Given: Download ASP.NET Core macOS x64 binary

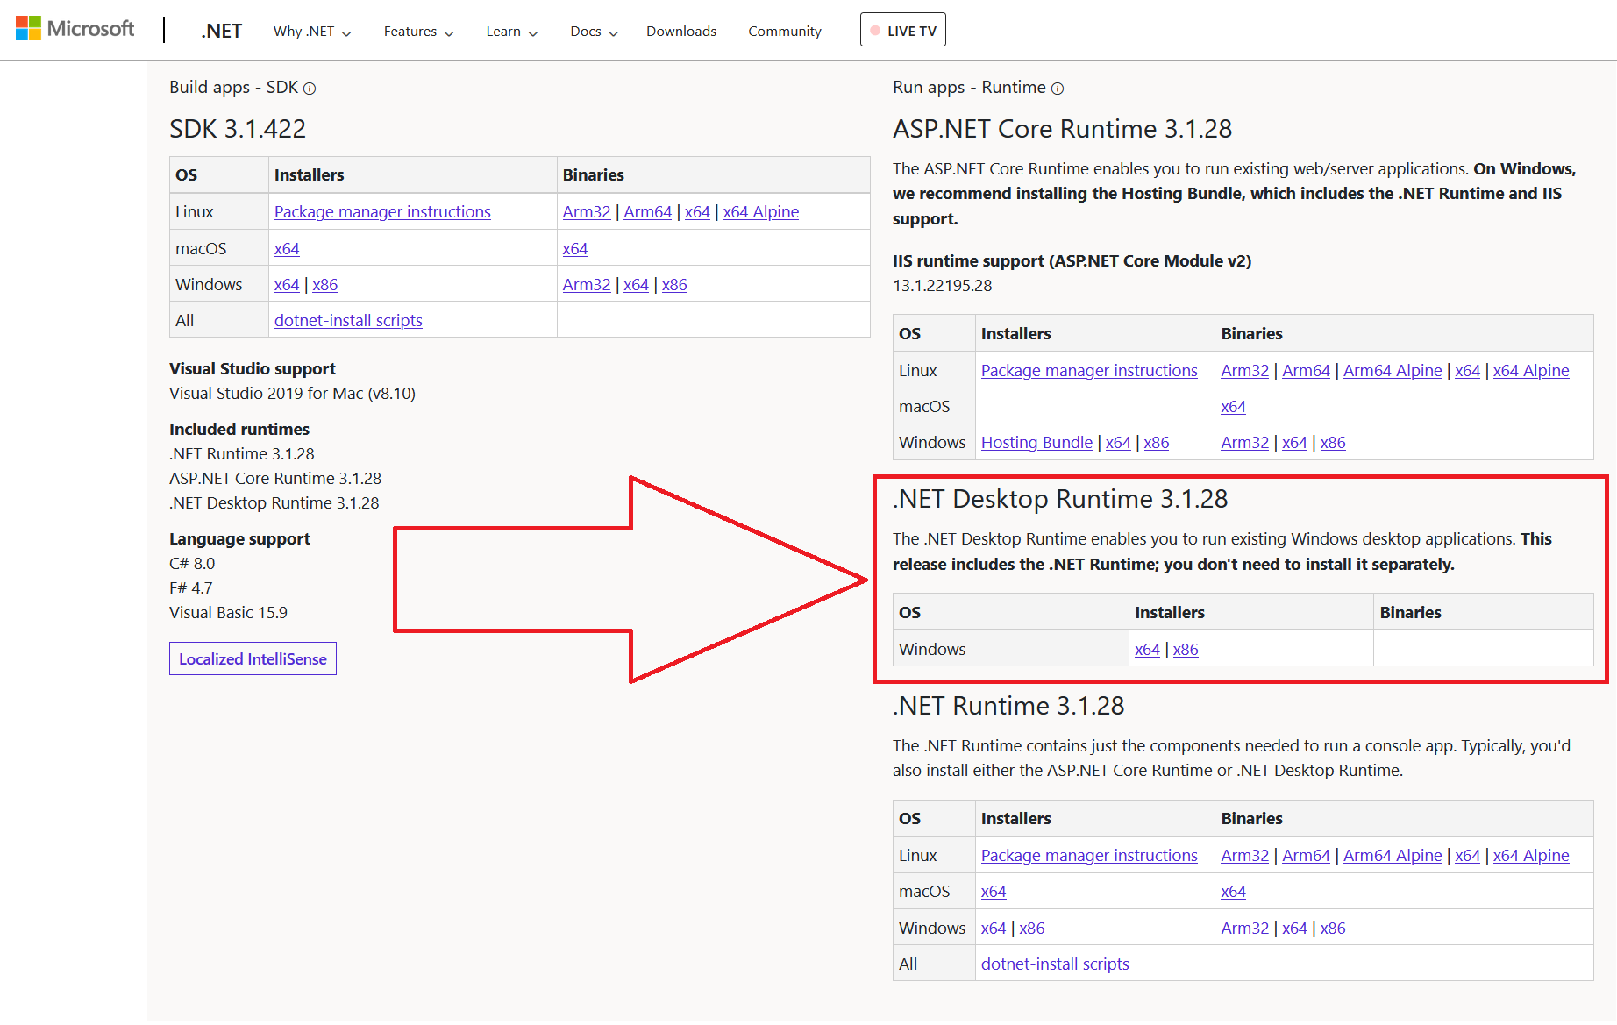Looking at the screenshot, I should (x=1234, y=407).
